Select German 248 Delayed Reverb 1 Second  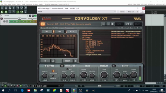click(x=125, y=35)
